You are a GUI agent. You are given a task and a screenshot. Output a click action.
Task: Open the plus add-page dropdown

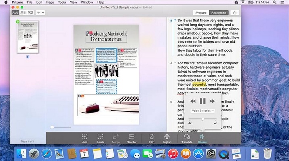click(41, 13)
